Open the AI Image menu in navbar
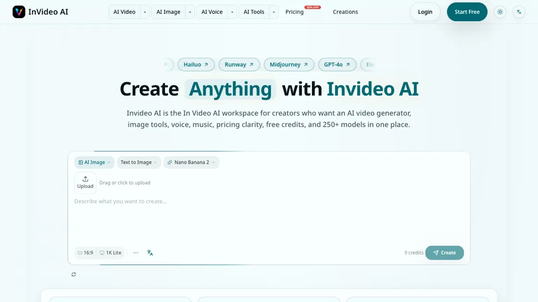538x302 pixels. tap(168, 12)
